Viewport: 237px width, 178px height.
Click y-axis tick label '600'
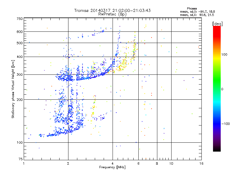click(x=20, y=32)
